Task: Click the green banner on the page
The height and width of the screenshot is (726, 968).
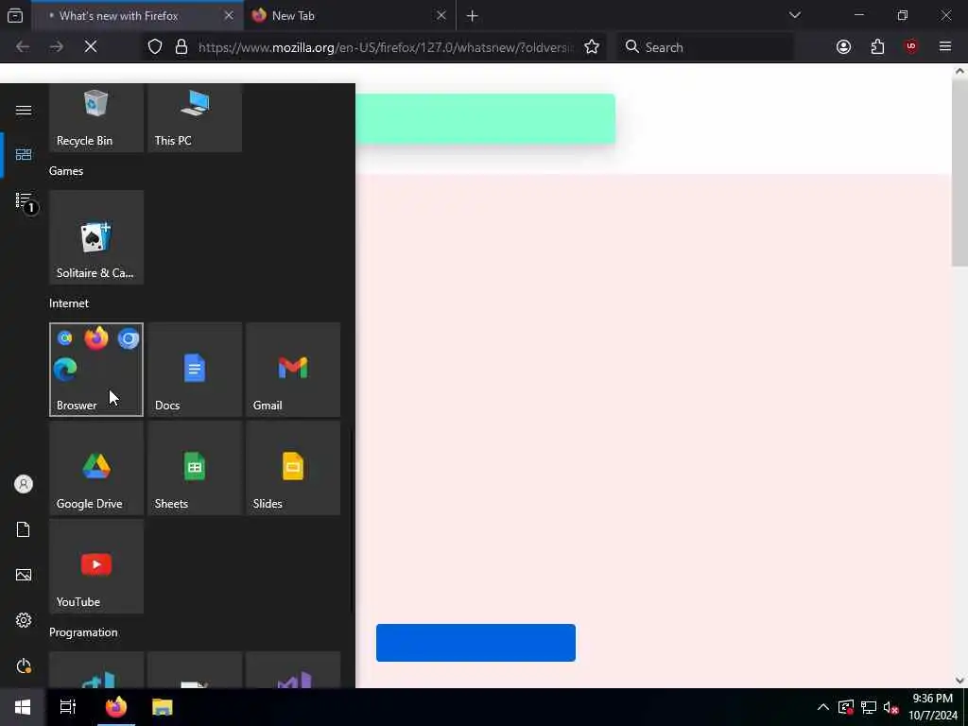Action: [x=485, y=119]
